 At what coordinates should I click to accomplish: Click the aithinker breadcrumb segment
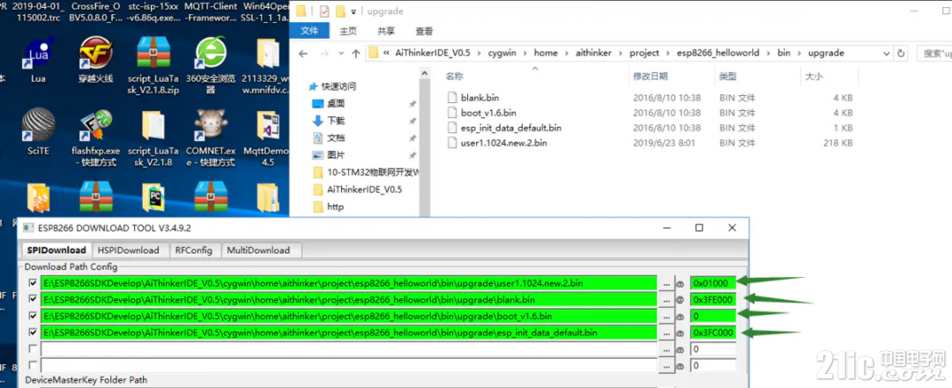[x=593, y=54]
